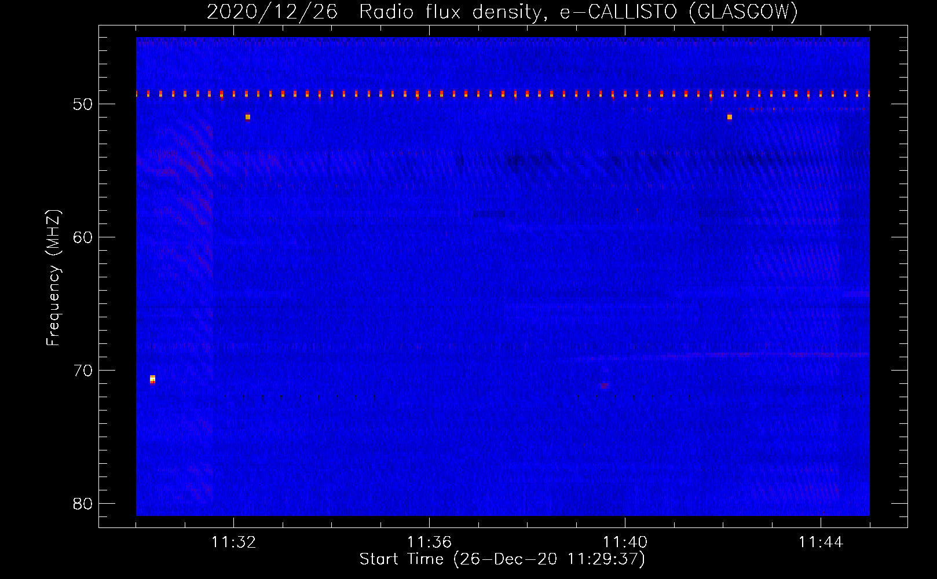Viewport: 937px width, 579px height.
Task: Select the 50 frequency tick label
Action: (x=83, y=104)
